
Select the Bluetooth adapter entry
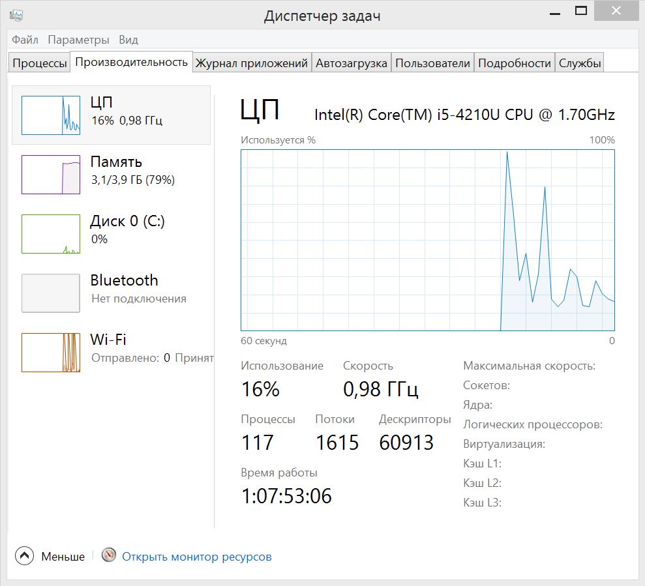[124, 281]
